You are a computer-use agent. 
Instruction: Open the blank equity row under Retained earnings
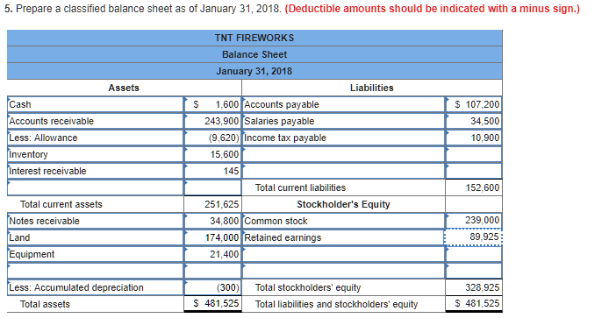[x=343, y=254]
